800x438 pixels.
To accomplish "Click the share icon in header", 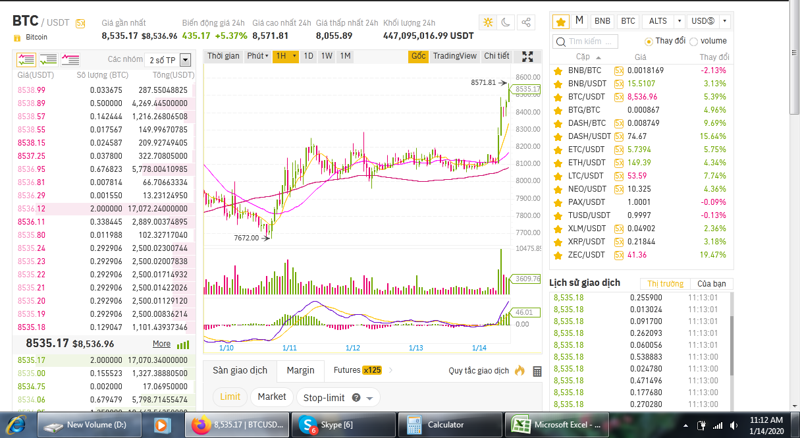I will coord(525,22).
